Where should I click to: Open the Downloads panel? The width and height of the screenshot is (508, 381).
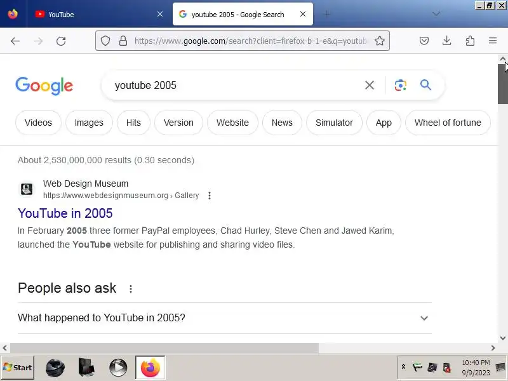[447, 41]
